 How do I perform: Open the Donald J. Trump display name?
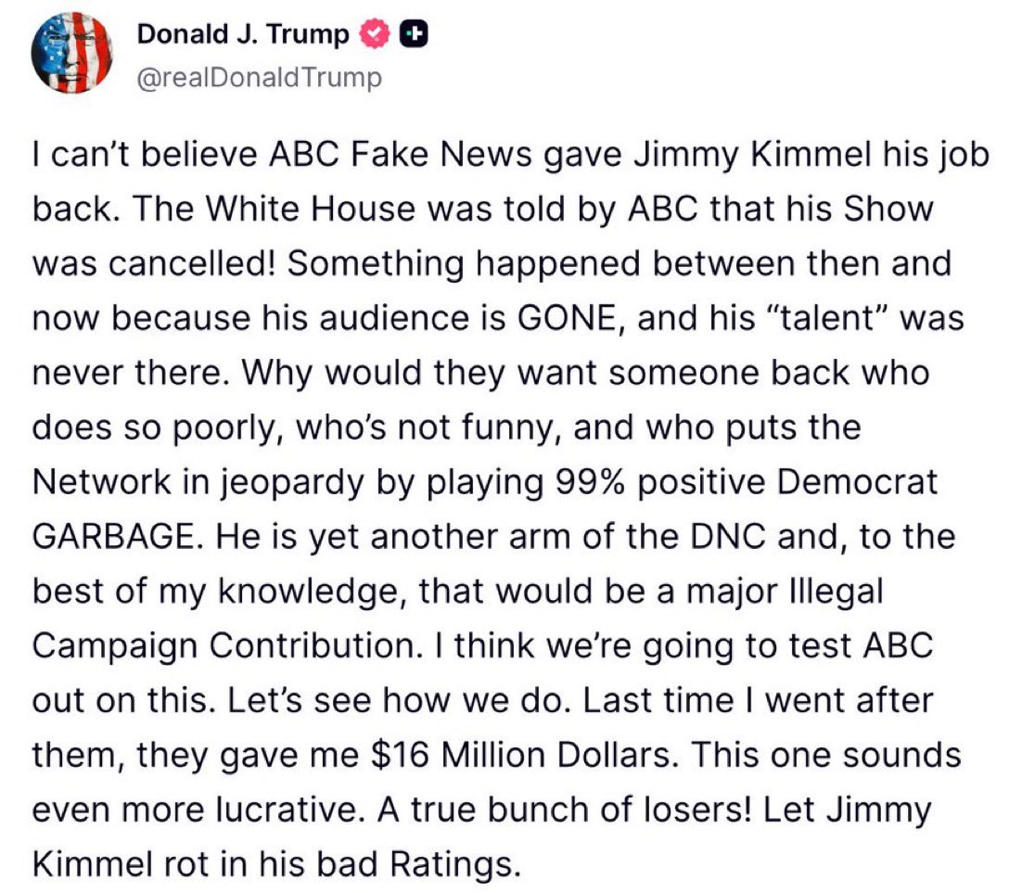[x=242, y=34]
